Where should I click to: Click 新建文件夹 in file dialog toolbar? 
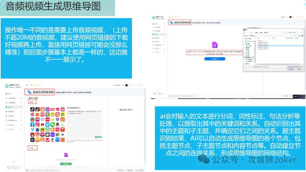pos(252,36)
